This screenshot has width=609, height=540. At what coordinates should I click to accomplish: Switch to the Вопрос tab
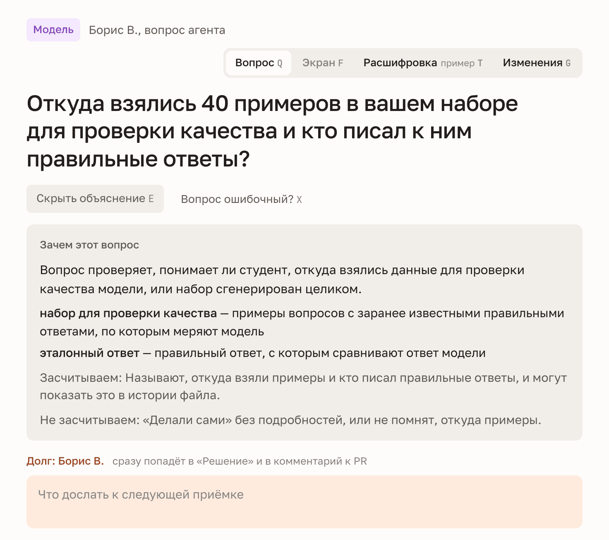(259, 63)
